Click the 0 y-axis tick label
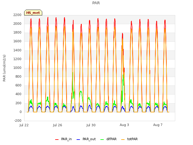193x145 pixels. point(21,112)
